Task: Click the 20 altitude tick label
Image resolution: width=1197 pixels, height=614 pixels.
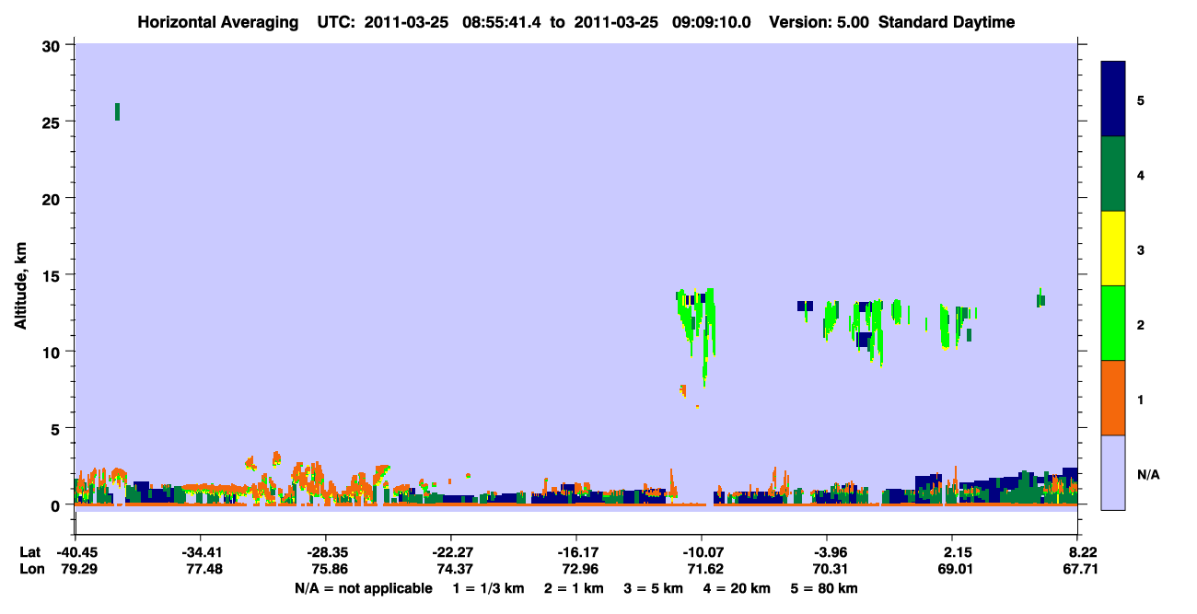Action: click(52, 198)
